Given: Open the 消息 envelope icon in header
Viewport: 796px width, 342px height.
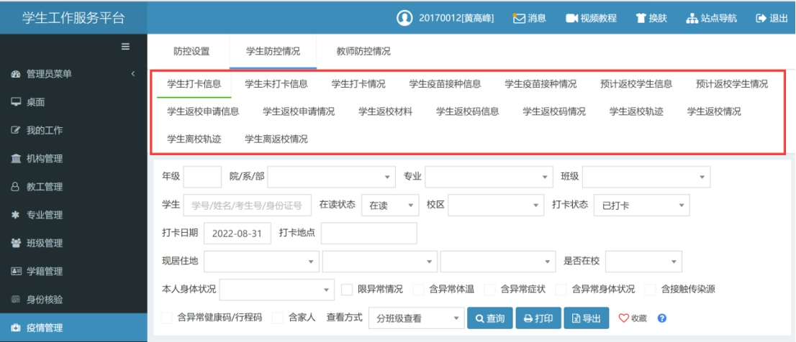Looking at the screenshot, I should coord(519,18).
